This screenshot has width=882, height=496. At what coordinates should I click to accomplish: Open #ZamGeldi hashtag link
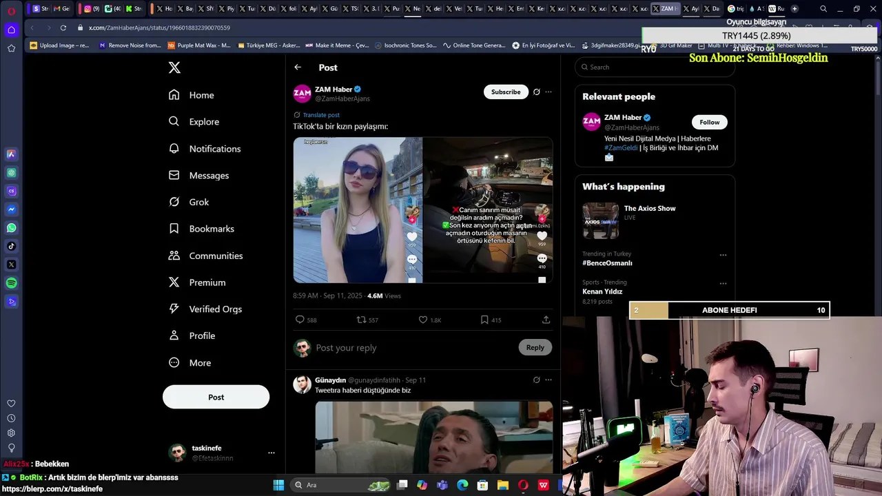tap(621, 147)
